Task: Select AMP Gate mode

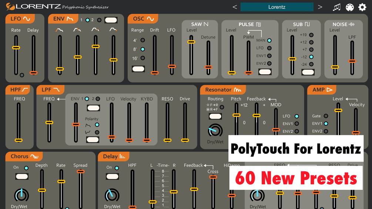Action: point(326,116)
